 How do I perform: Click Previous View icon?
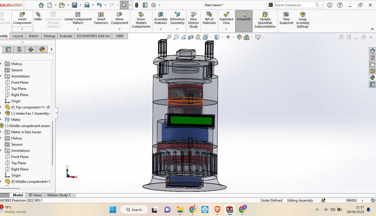(183, 37)
